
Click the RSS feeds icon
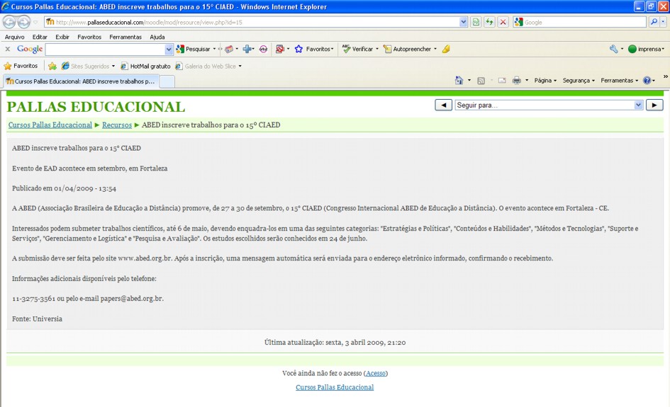pos(481,80)
